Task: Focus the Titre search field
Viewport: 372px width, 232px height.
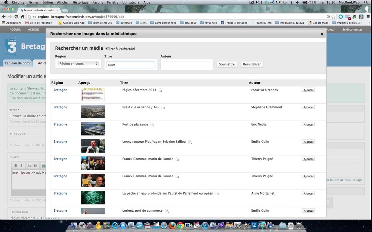Action: (x=131, y=64)
